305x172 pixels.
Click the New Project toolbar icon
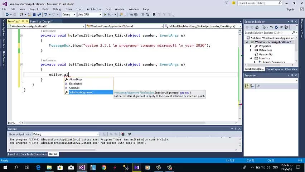(21, 15)
